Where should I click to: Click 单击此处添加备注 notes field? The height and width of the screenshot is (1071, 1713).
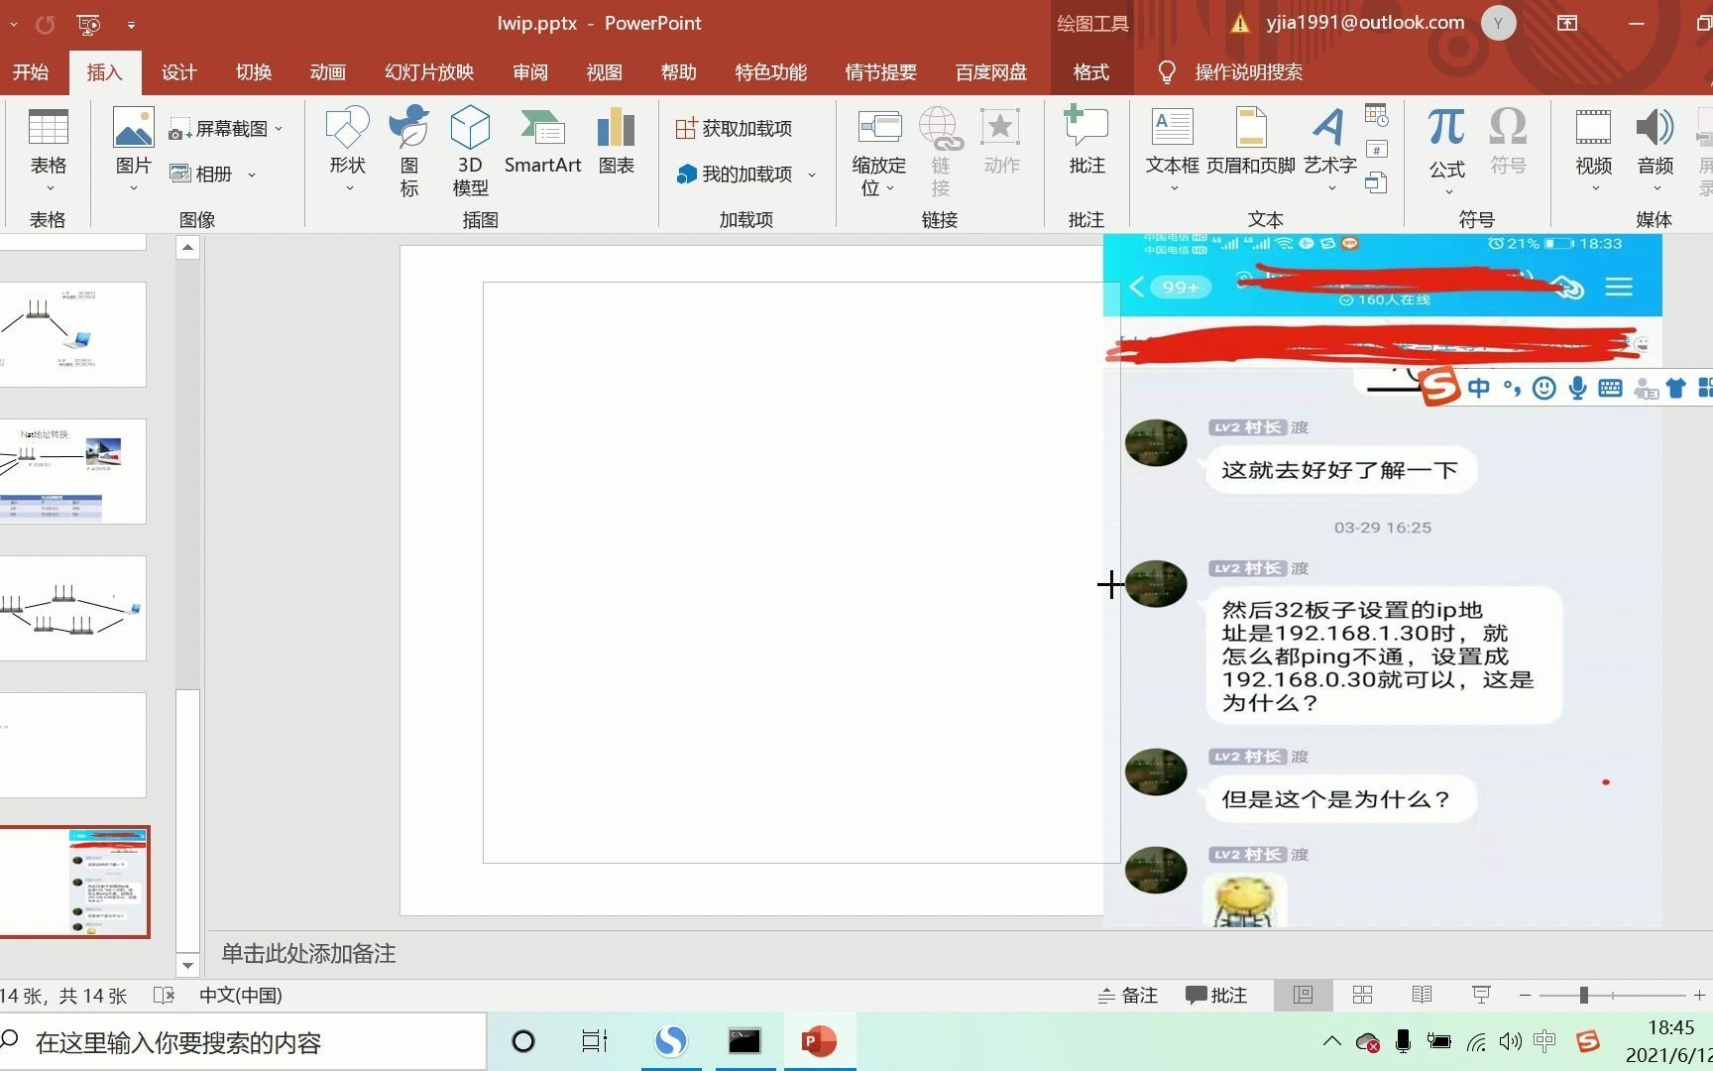[308, 954]
